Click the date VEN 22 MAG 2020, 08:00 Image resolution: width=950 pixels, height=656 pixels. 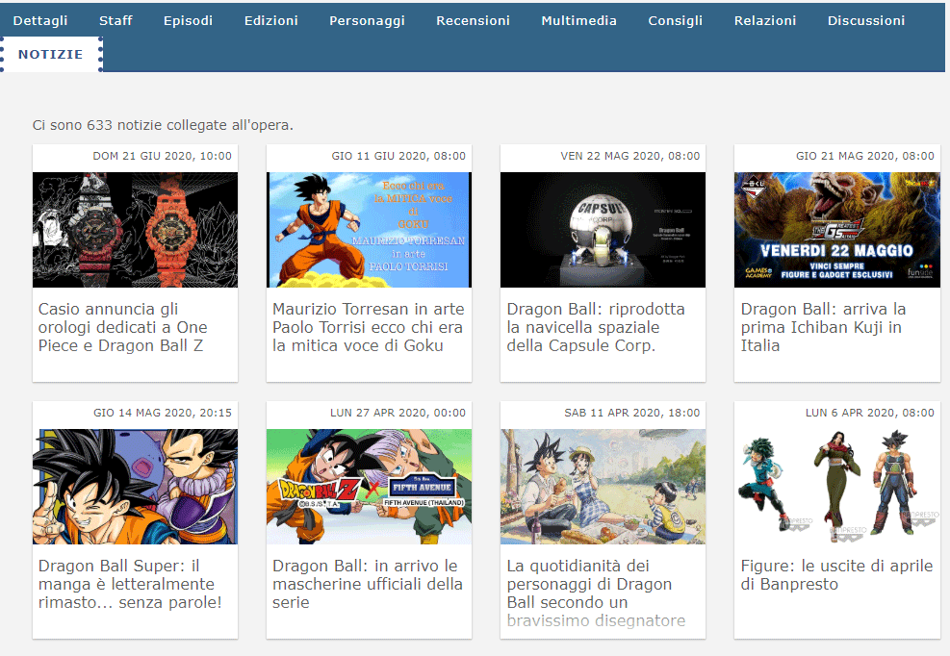630,156
